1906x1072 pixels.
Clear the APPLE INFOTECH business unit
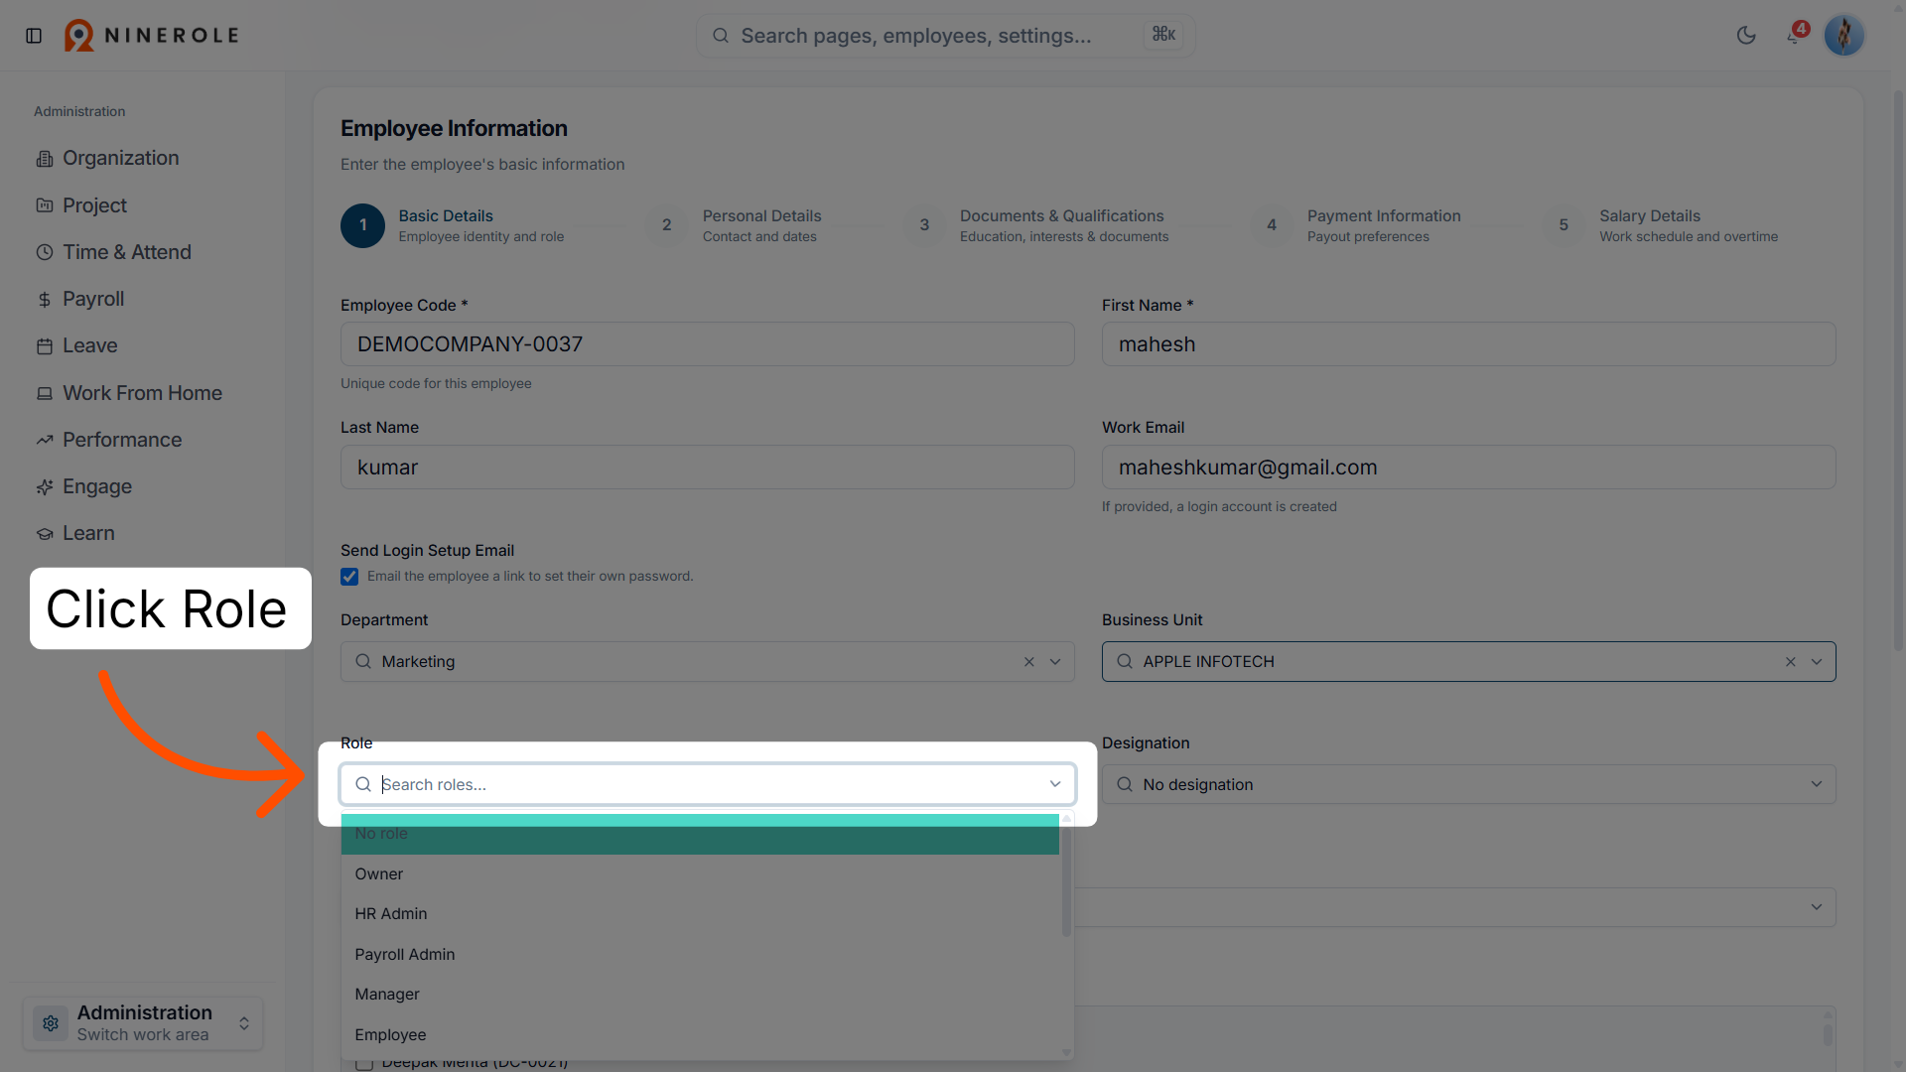(x=1791, y=662)
